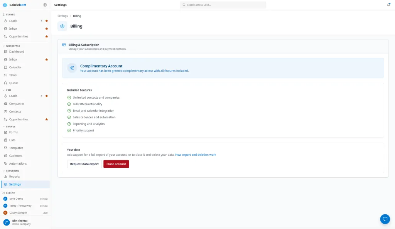This screenshot has height=229, width=395.
Task: Click the Companies building icon
Action: point(5,104)
